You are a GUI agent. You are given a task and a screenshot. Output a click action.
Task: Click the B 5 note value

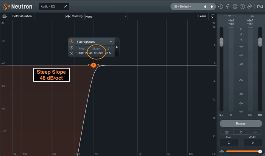pyautogui.click(x=109, y=53)
